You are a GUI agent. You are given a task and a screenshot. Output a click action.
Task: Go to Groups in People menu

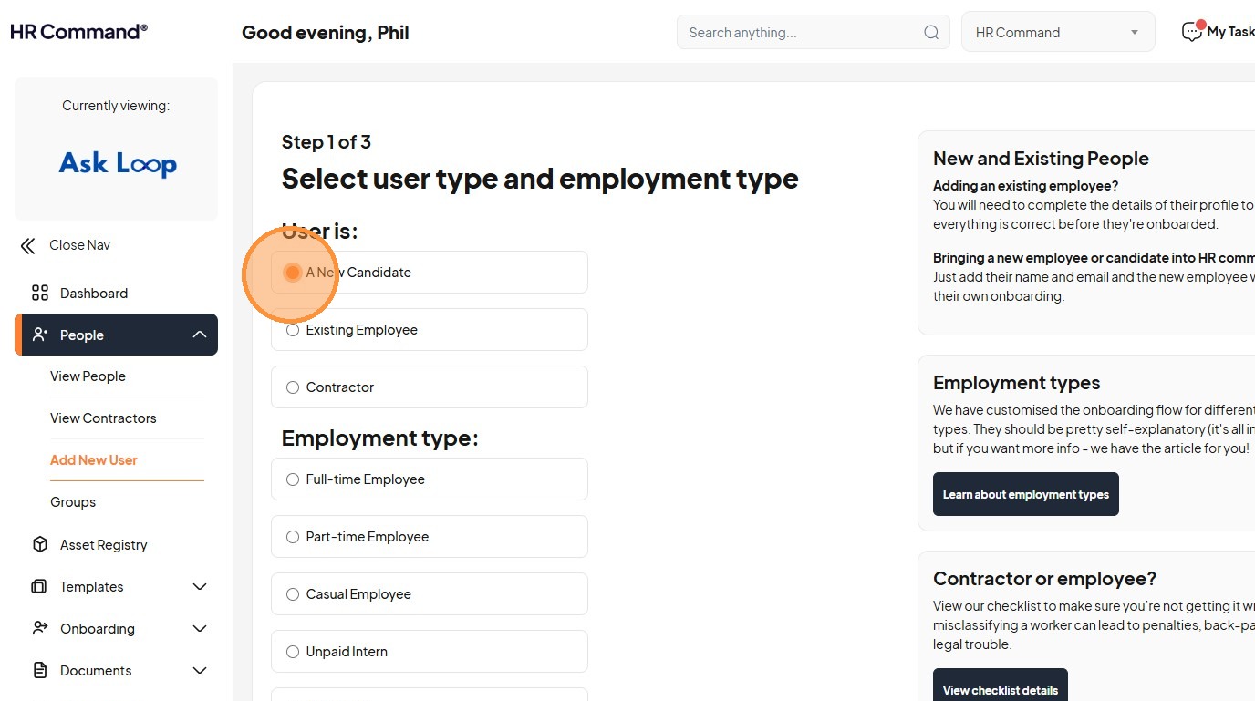pyautogui.click(x=73, y=502)
